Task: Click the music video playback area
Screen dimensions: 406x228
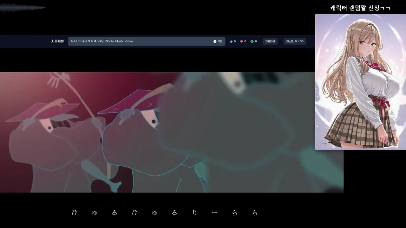Action: (x=172, y=132)
